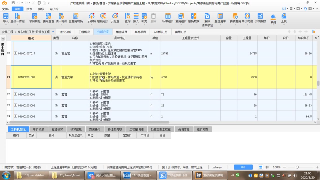Click 整理清单 icon

click(x=220, y=18)
